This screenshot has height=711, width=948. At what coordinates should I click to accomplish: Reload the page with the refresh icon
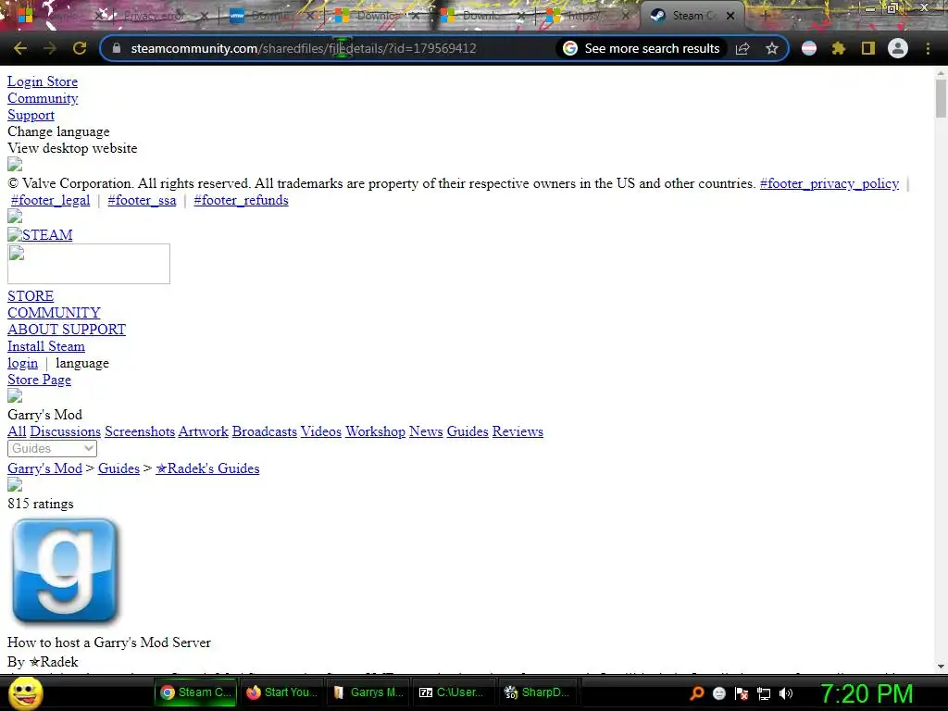pyautogui.click(x=80, y=48)
